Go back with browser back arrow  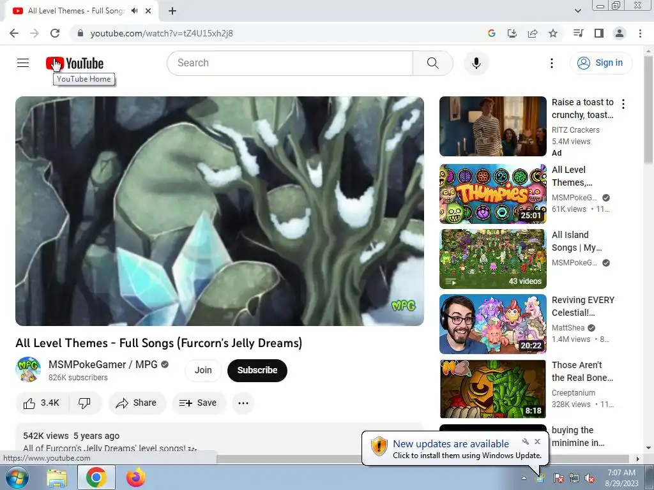click(x=14, y=33)
